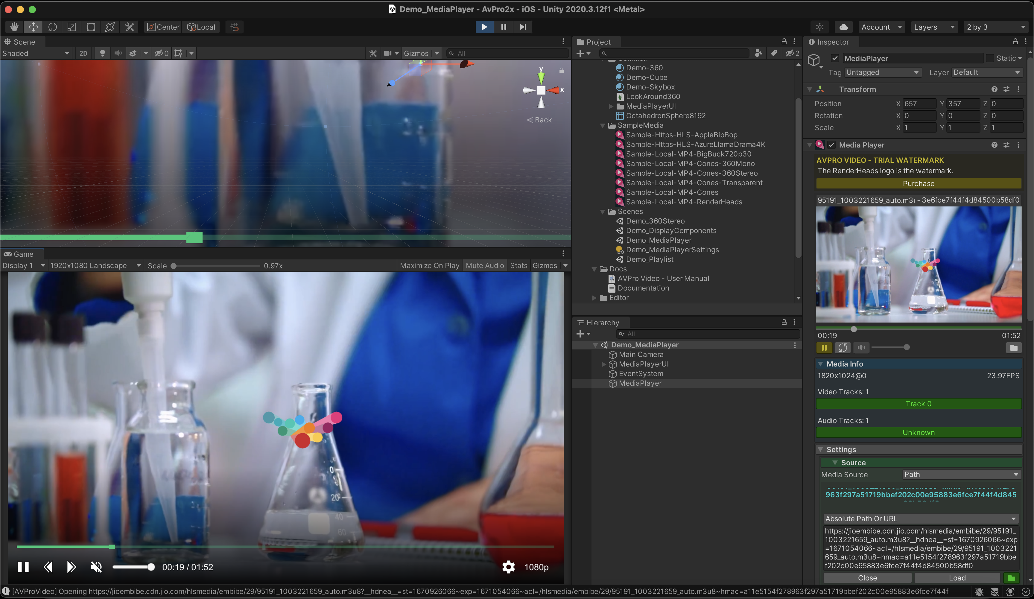Image resolution: width=1034 pixels, height=599 pixels.
Task: Toggle the MediaPlayer active checkbox
Action: pos(834,58)
